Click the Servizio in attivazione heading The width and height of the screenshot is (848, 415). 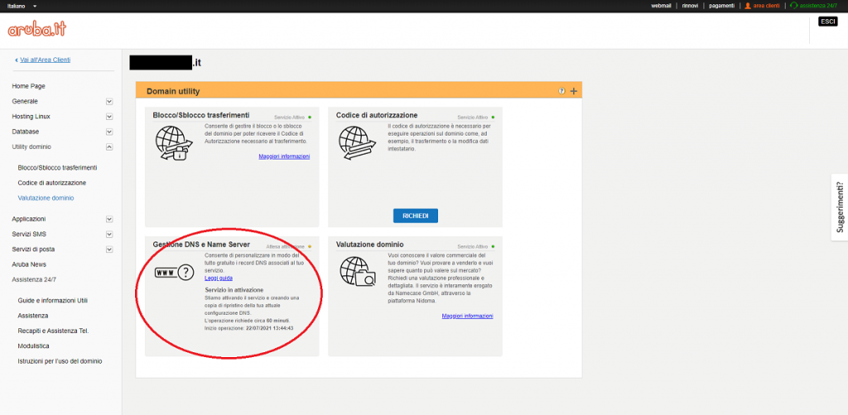234,290
